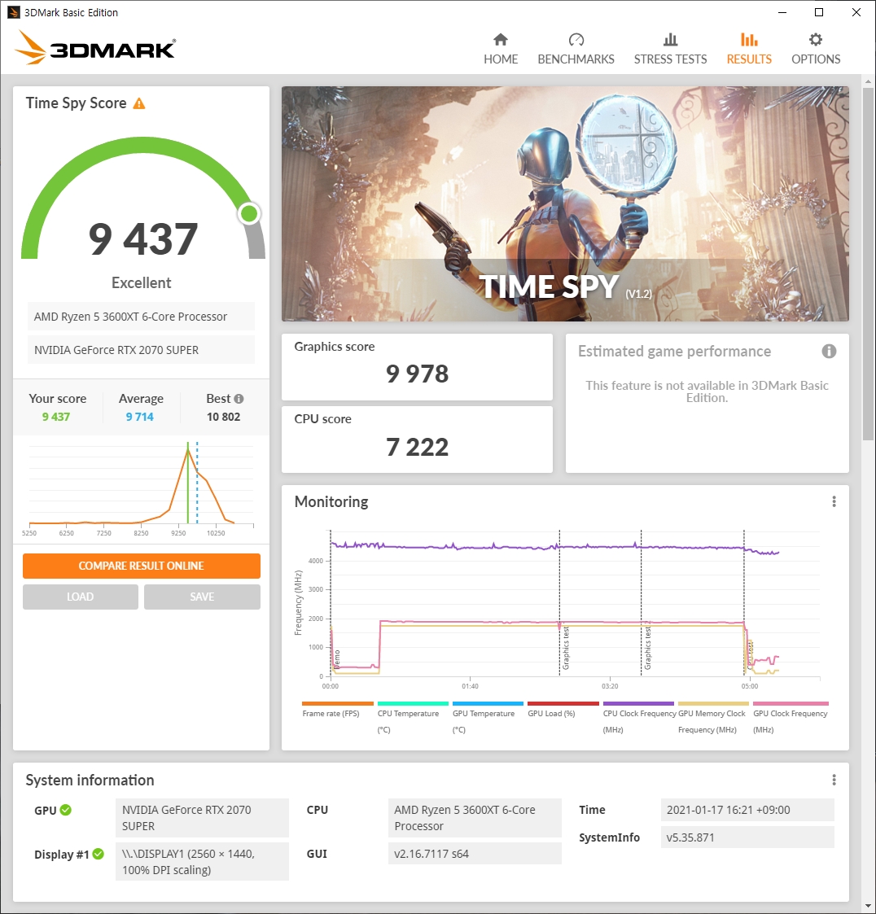Click the AMD Ryzen 5 3600XT label under score
The image size is (876, 914).
click(141, 317)
